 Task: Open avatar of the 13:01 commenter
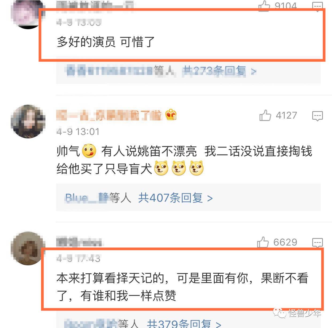point(28,122)
